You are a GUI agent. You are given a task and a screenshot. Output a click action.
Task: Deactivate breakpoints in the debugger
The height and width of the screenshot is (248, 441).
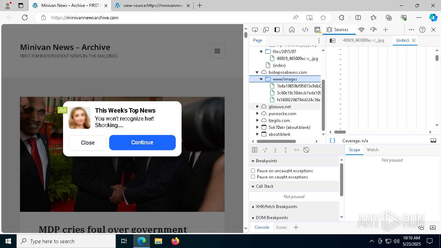tap(306, 150)
